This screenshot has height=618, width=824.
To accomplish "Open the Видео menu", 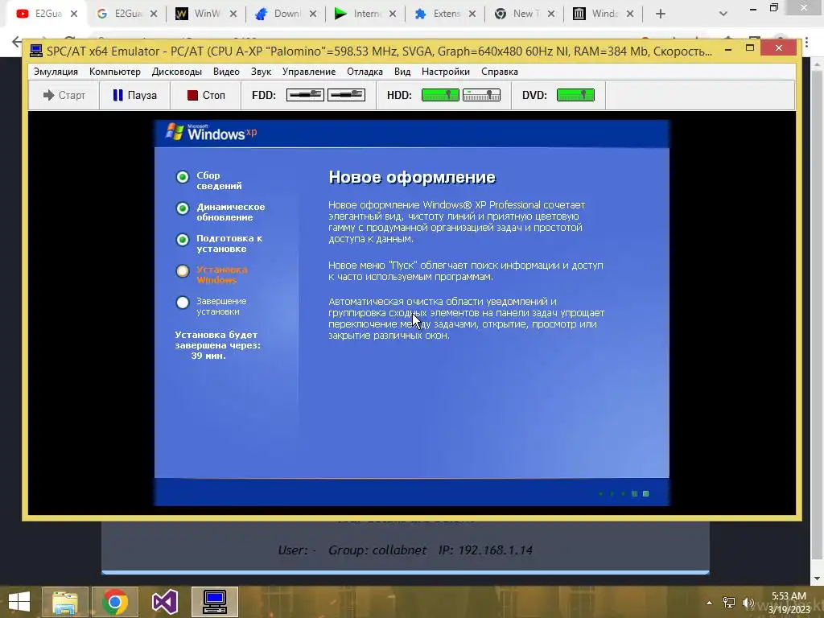I will pyautogui.click(x=226, y=72).
